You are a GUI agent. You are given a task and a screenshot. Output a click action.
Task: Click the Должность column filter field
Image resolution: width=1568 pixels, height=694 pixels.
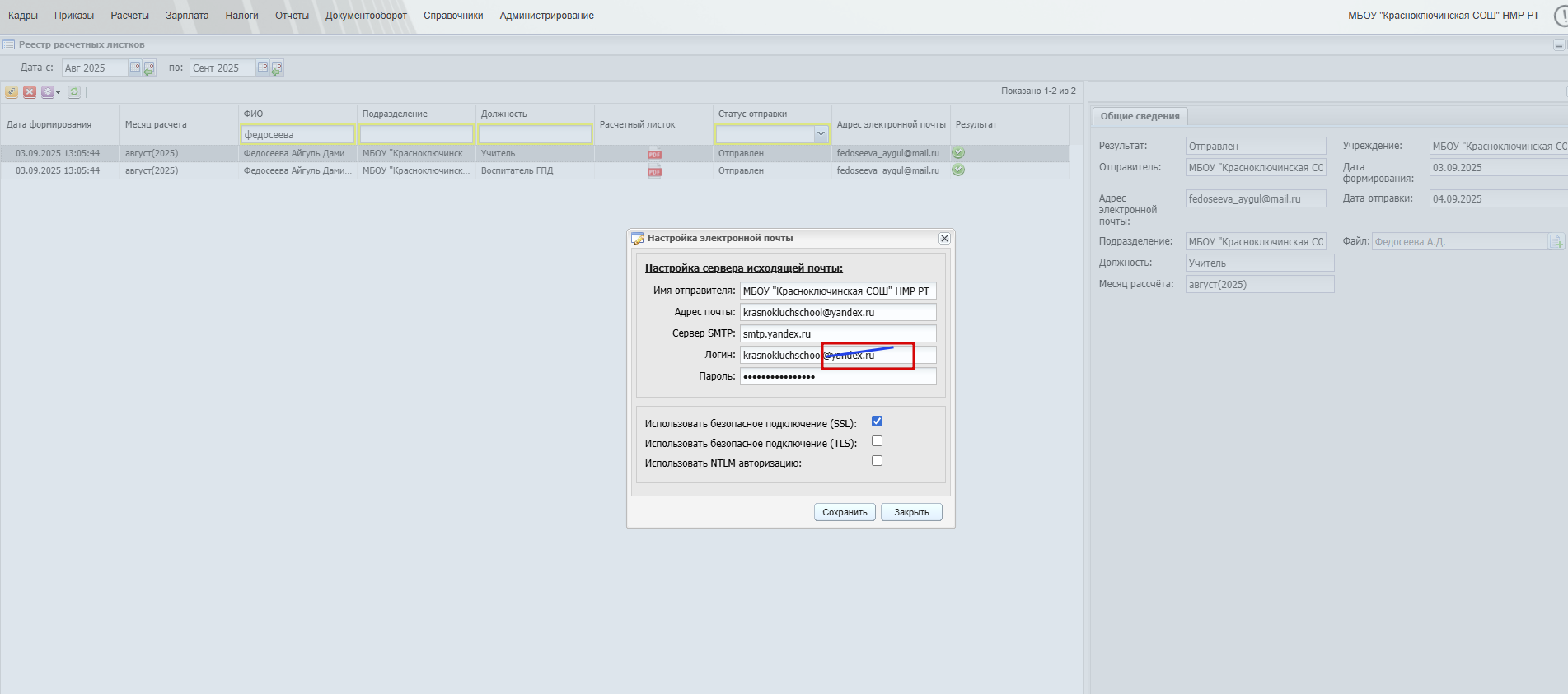tap(535, 134)
